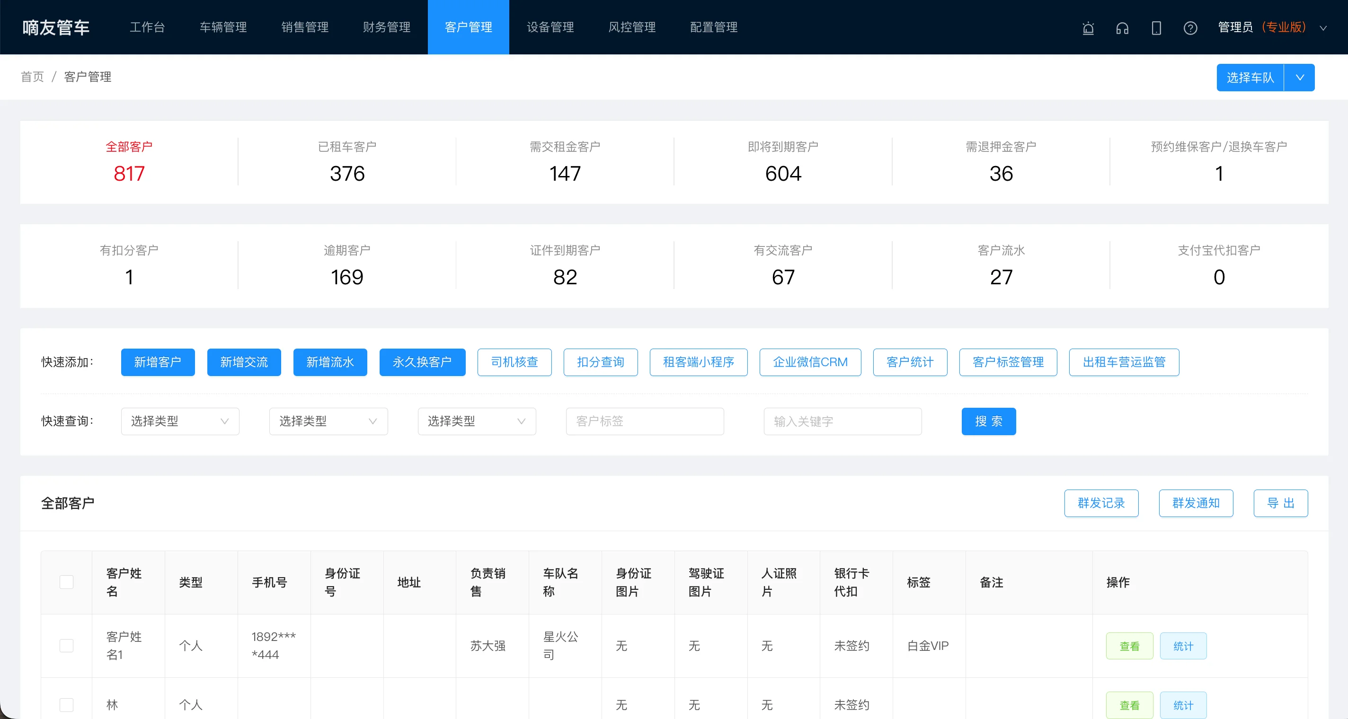Focus the 输入关键字 search field
The height and width of the screenshot is (719, 1348).
pyautogui.click(x=842, y=421)
